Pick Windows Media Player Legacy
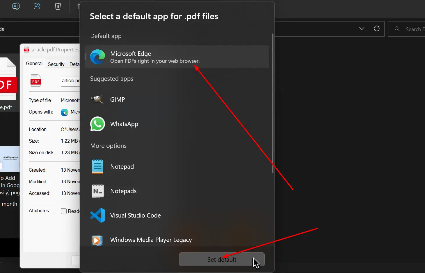The width and height of the screenshot is (425, 273). click(x=177, y=240)
